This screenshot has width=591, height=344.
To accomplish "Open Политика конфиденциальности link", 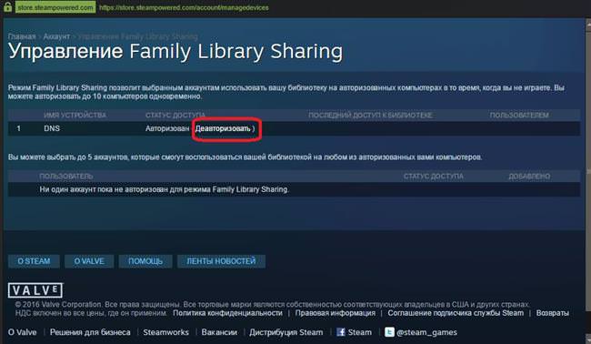I will (x=227, y=313).
